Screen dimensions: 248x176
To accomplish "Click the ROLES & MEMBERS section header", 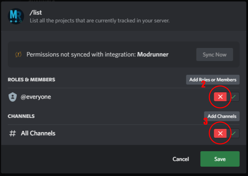I will coord(31,80).
